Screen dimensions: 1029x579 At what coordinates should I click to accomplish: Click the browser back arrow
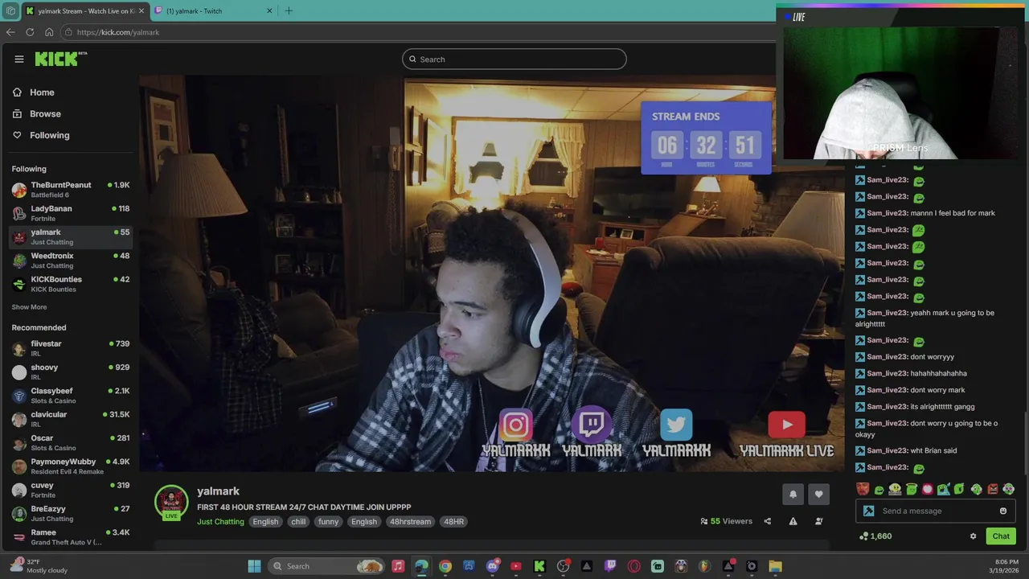10,32
